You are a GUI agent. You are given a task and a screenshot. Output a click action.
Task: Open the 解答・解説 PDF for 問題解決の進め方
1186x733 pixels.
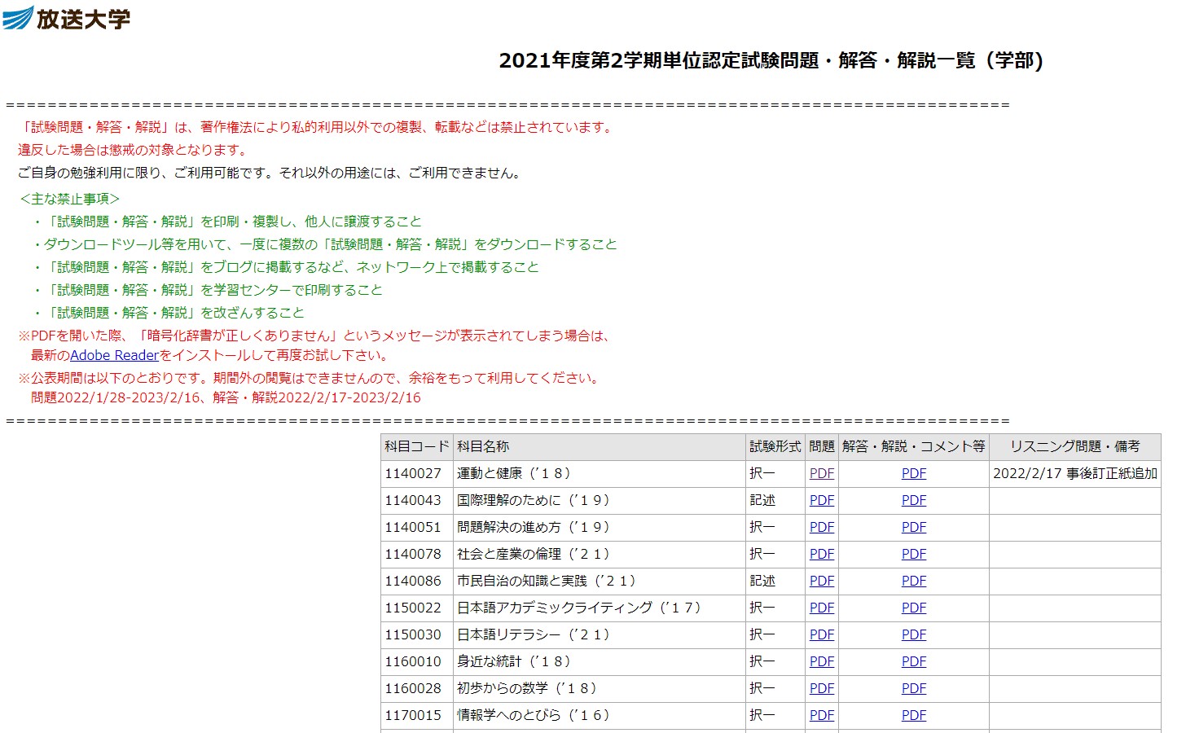pos(913,527)
